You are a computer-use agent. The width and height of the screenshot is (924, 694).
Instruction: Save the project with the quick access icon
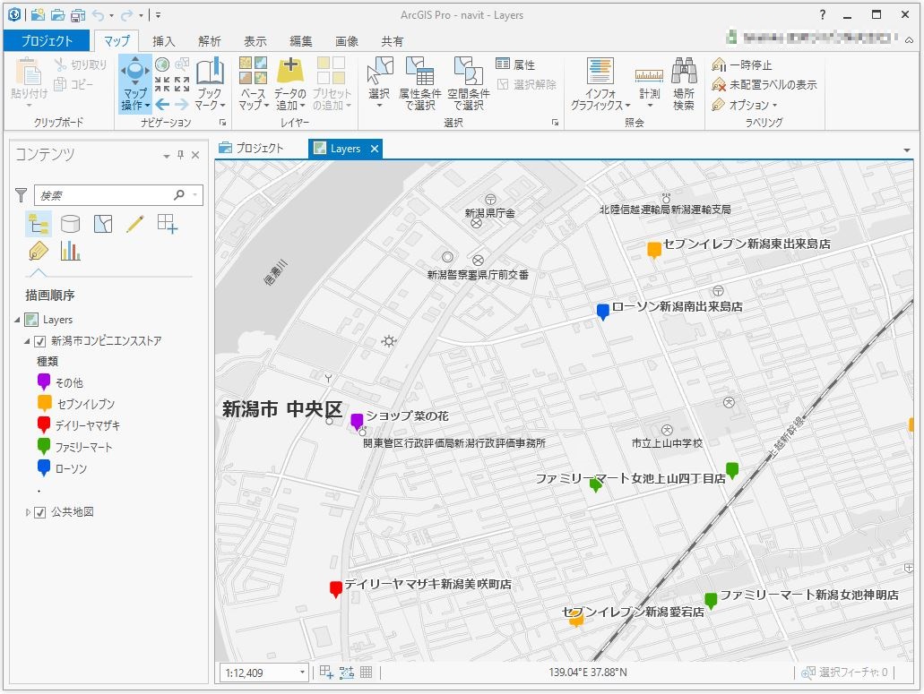(77, 14)
